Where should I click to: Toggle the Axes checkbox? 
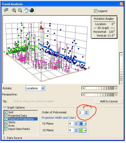click(6, 126)
